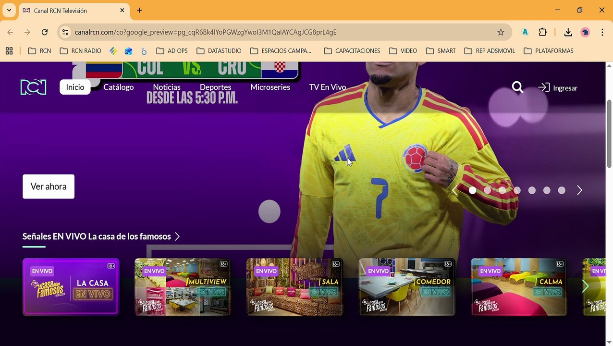Open the Chrome extensions puzzle icon
This screenshot has height=346, width=613.
coord(542,32)
